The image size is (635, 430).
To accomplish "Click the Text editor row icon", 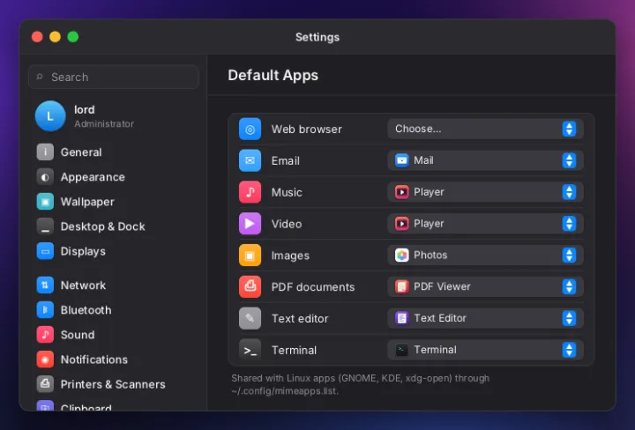I will 250,318.
